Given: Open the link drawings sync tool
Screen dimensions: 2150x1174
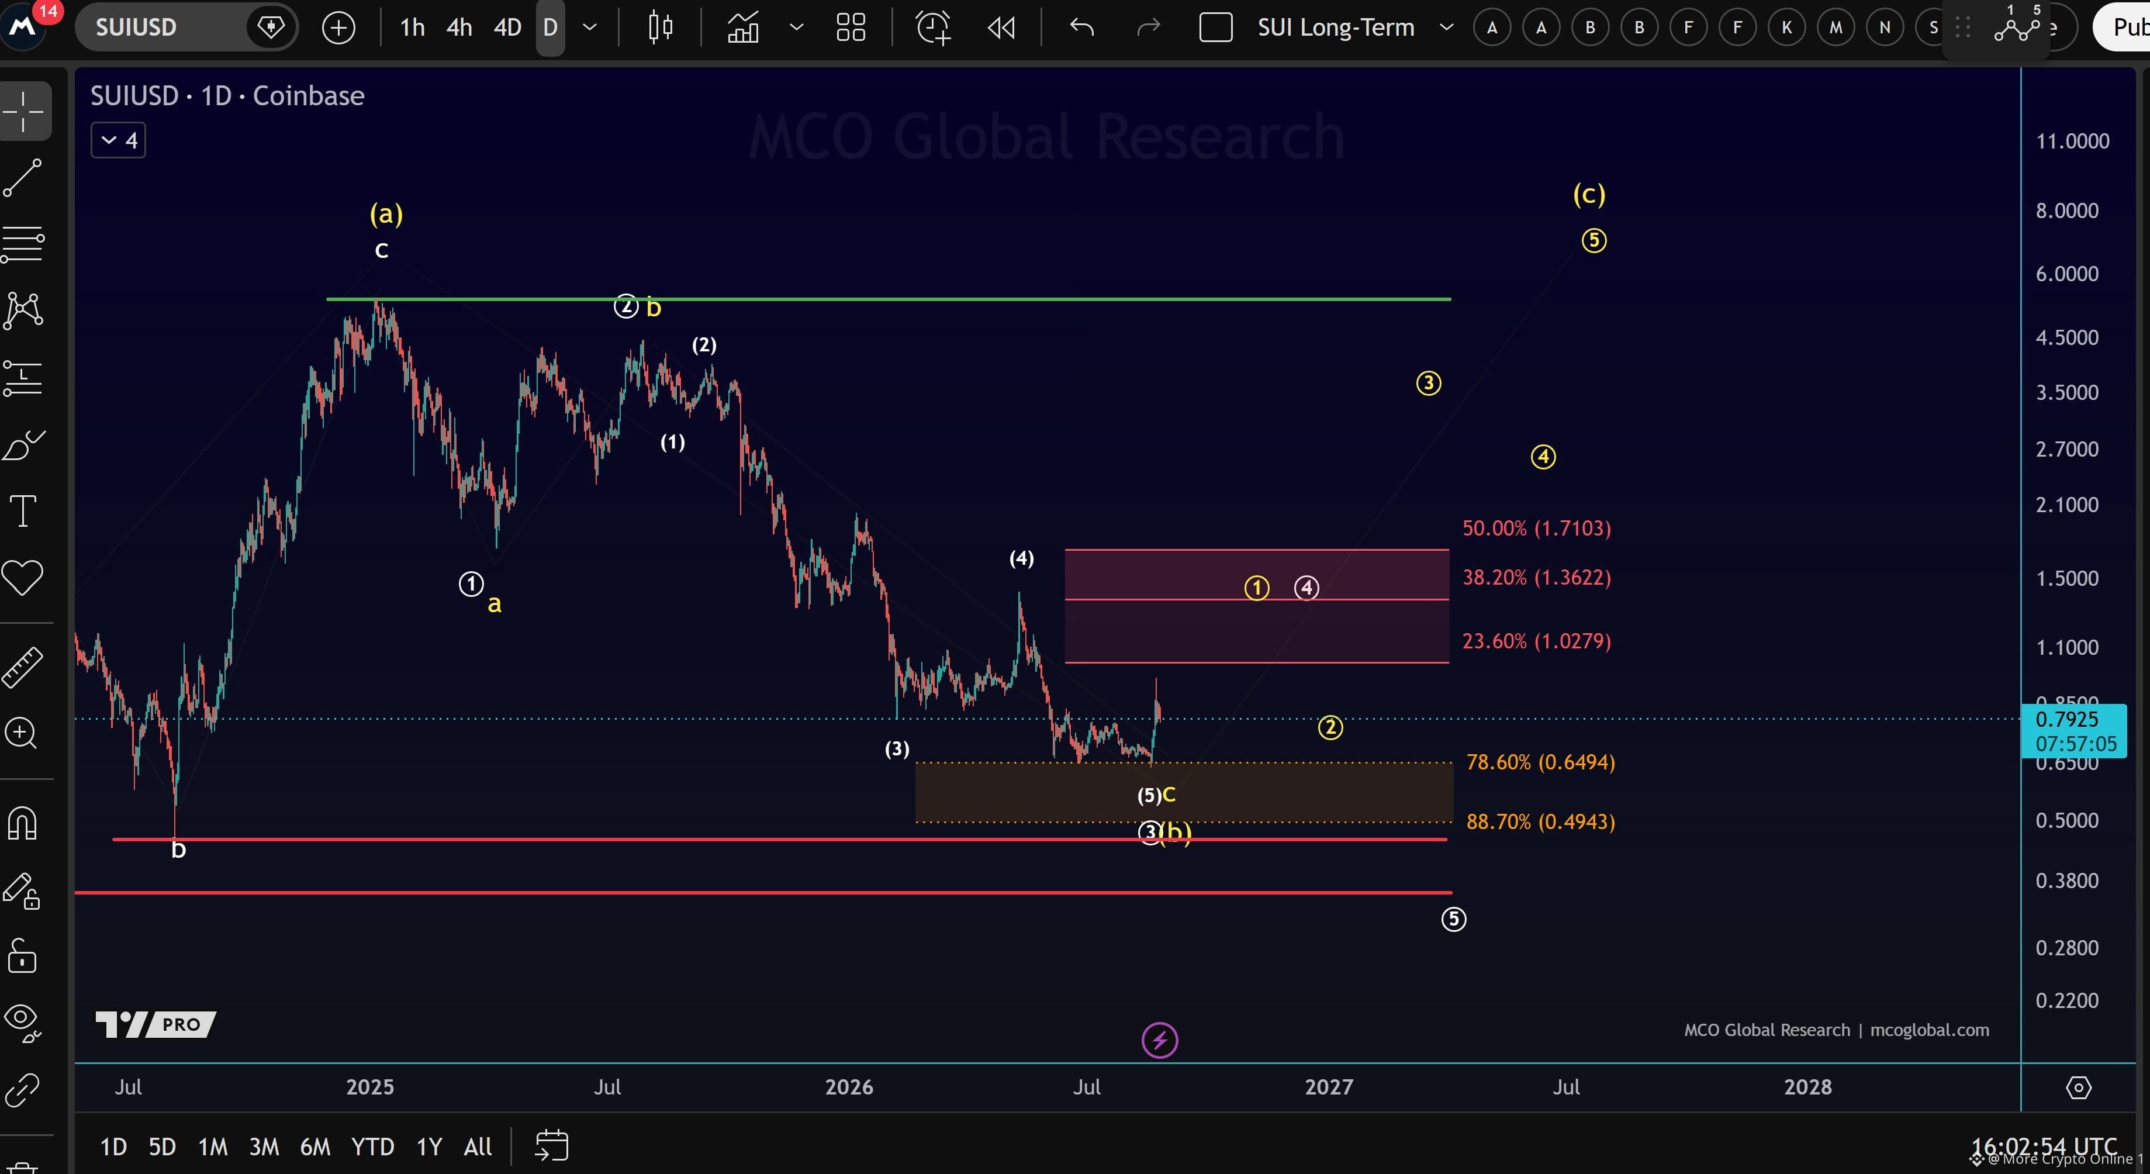Looking at the screenshot, I should coord(23,1090).
